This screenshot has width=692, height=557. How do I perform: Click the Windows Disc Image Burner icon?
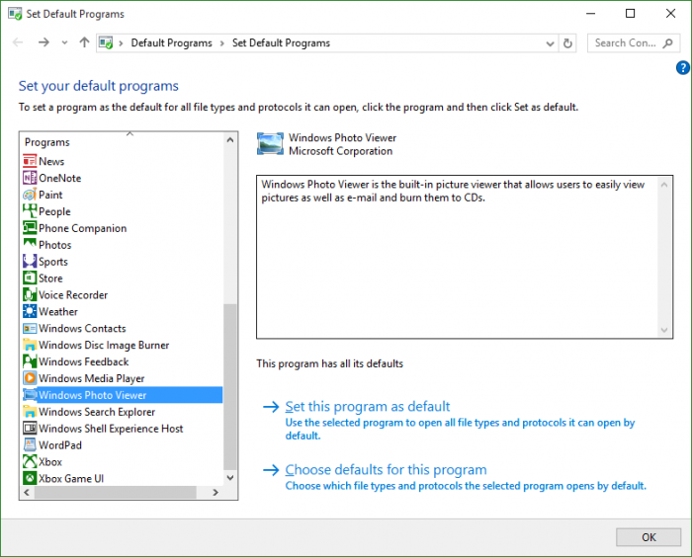pos(30,345)
